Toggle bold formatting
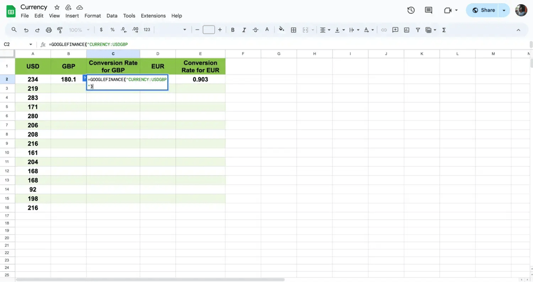Image resolution: width=533 pixels, height=282 pixels. (232, 30)
